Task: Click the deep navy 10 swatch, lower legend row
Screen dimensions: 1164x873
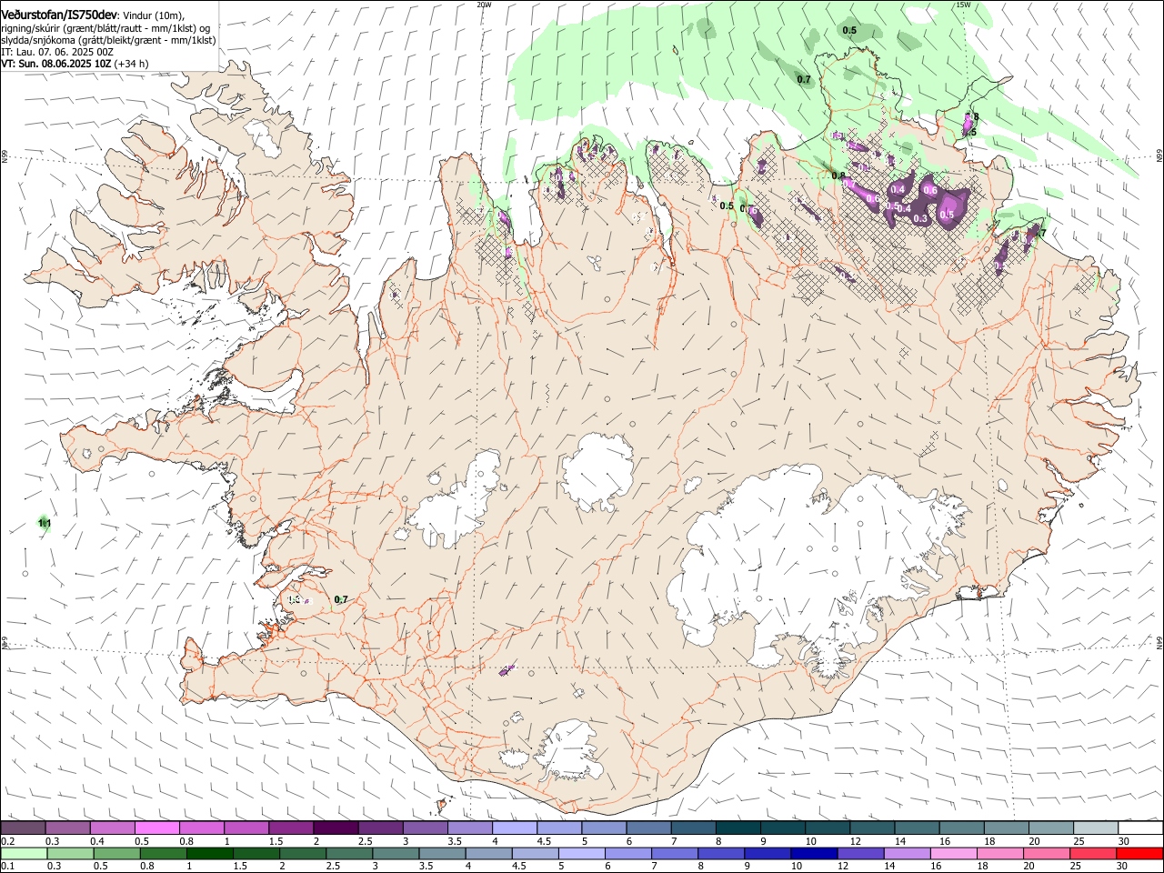Action: (814, 853)
